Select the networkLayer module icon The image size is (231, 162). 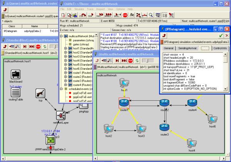coord(61,116)
